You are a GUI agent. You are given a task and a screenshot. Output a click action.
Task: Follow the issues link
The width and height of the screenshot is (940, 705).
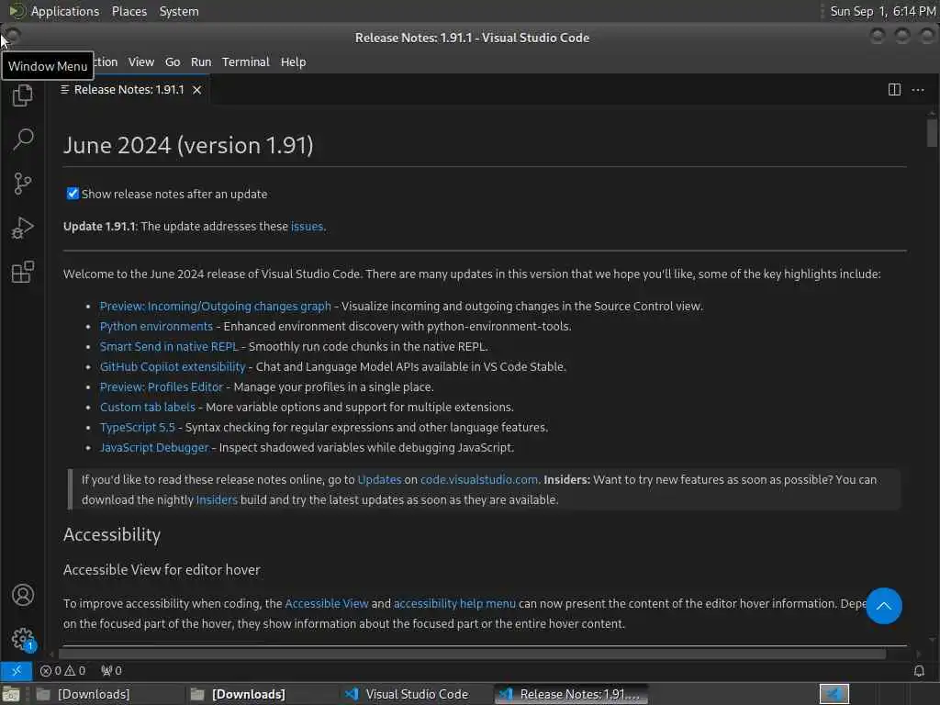point(307,227)
